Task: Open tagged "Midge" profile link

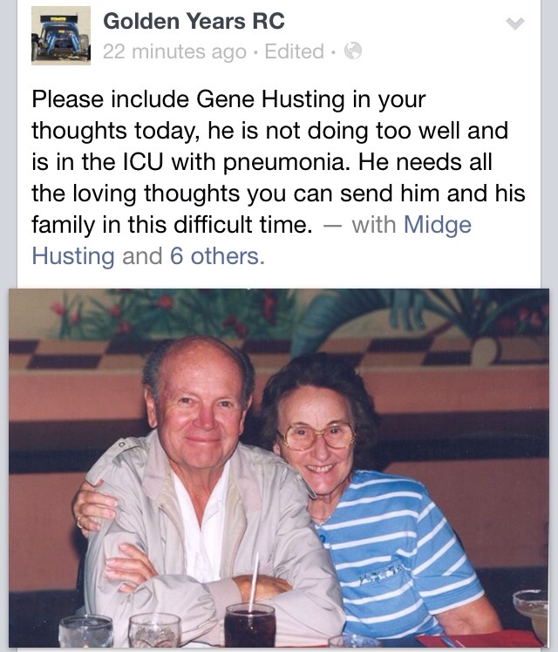Action: tap(438, 225)
